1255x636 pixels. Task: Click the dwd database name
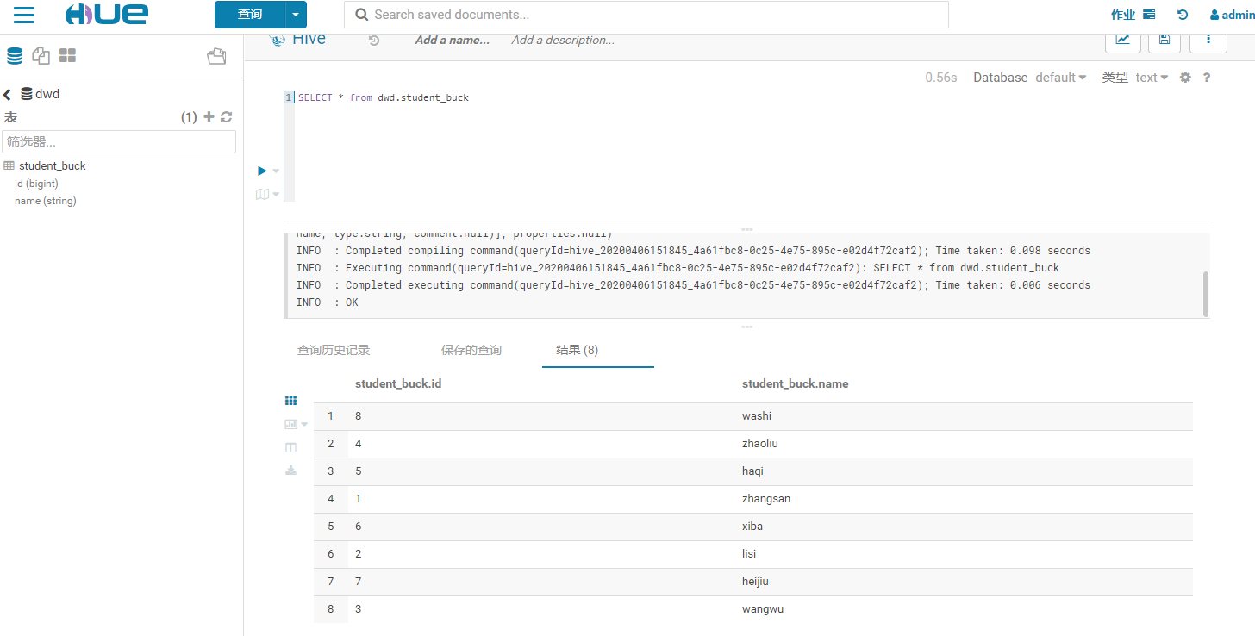[47, 94]
